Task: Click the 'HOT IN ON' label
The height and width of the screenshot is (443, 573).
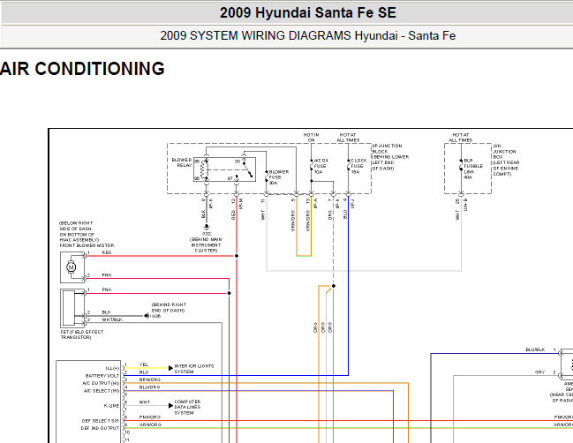Action: (312, 138)
